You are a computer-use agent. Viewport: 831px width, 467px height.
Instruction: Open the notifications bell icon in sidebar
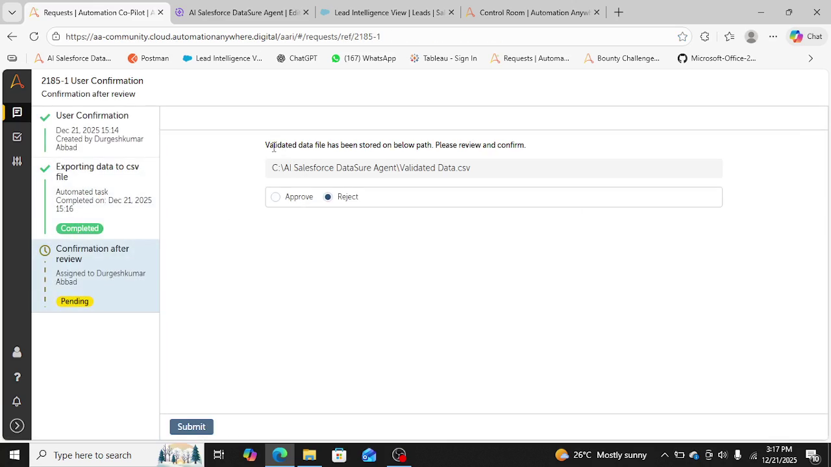point(17,401)
